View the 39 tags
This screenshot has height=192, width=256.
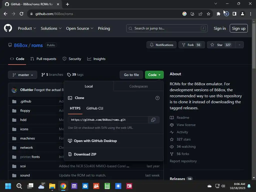[75, 75]
